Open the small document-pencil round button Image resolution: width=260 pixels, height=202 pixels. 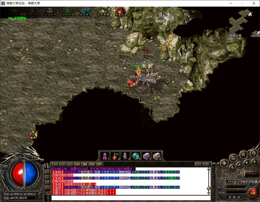click(x=232, y=167)
